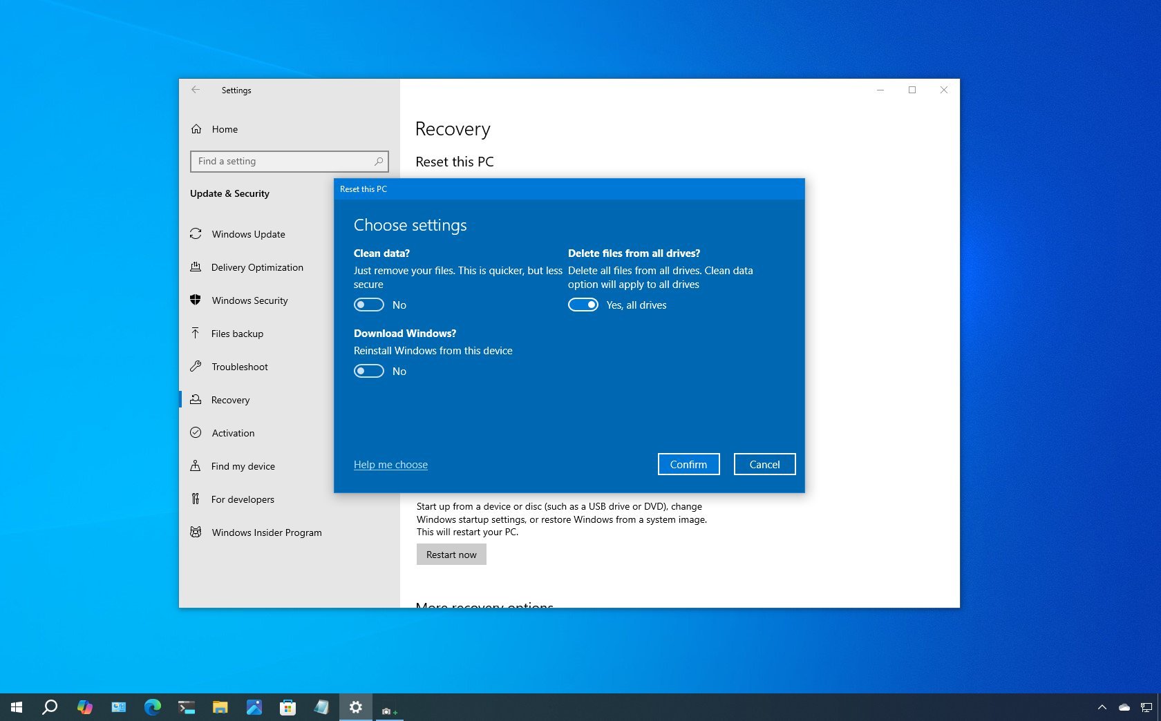Viewport: 1161px width, 721px height.
Task: Open Microsoft Edge from the taskbar
Action: (151, 707)
